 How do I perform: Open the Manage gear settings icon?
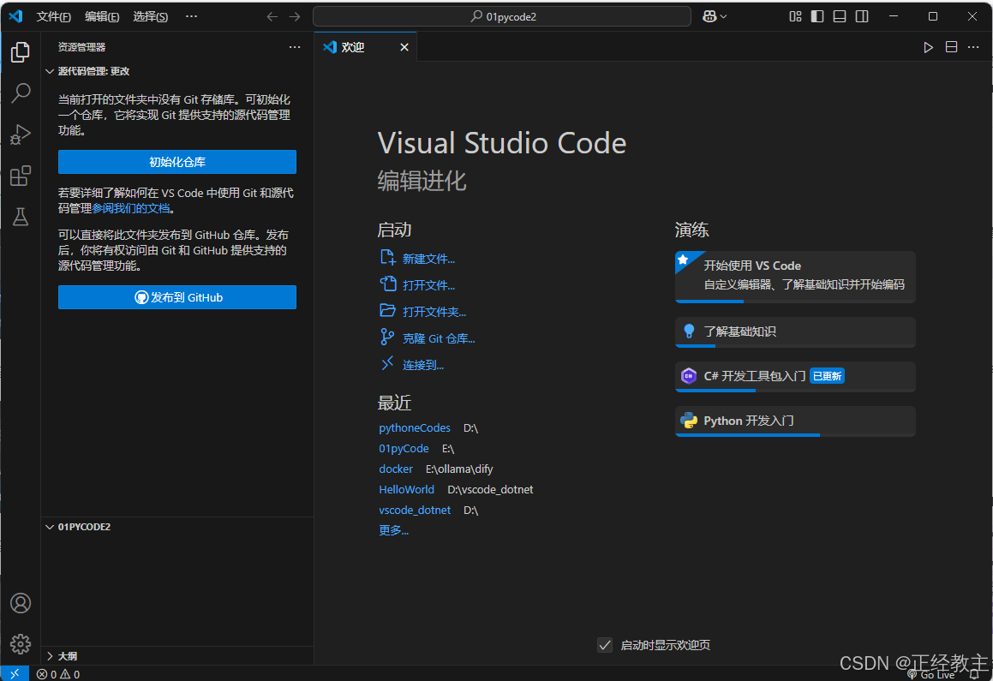21,644
